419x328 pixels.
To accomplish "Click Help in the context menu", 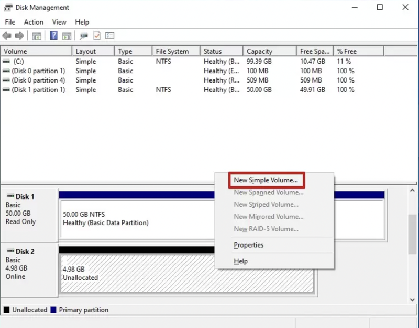I will (241, 261).
